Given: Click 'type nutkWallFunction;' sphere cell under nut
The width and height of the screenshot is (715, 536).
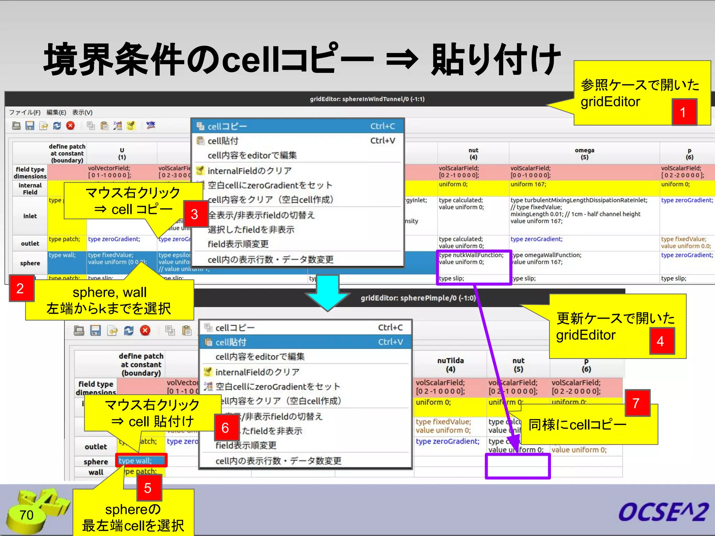Looking at the screenshot, I should tap(473, 263).
